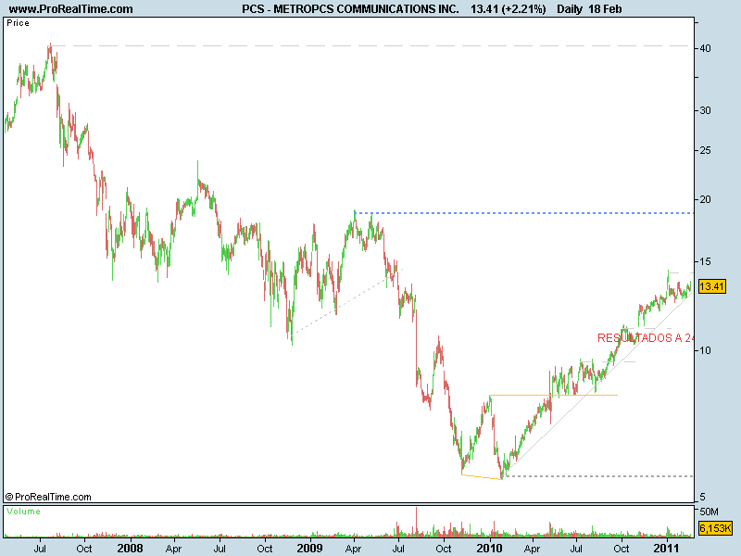741x556 pixels.
Task: Click the © ProRealTime.com copyright text
Action: click(x=48, y=497)
